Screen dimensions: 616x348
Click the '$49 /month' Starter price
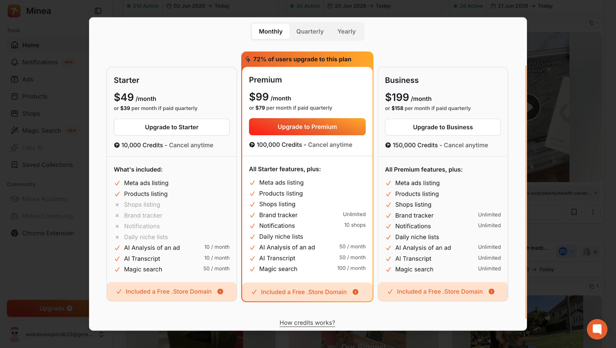point(135,97)
